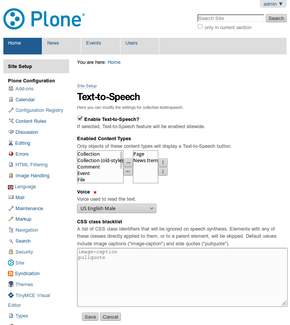The height and width of the screenshot is (325, 290).
Task: Click the Language flag icon
Action: click(10, 187)
